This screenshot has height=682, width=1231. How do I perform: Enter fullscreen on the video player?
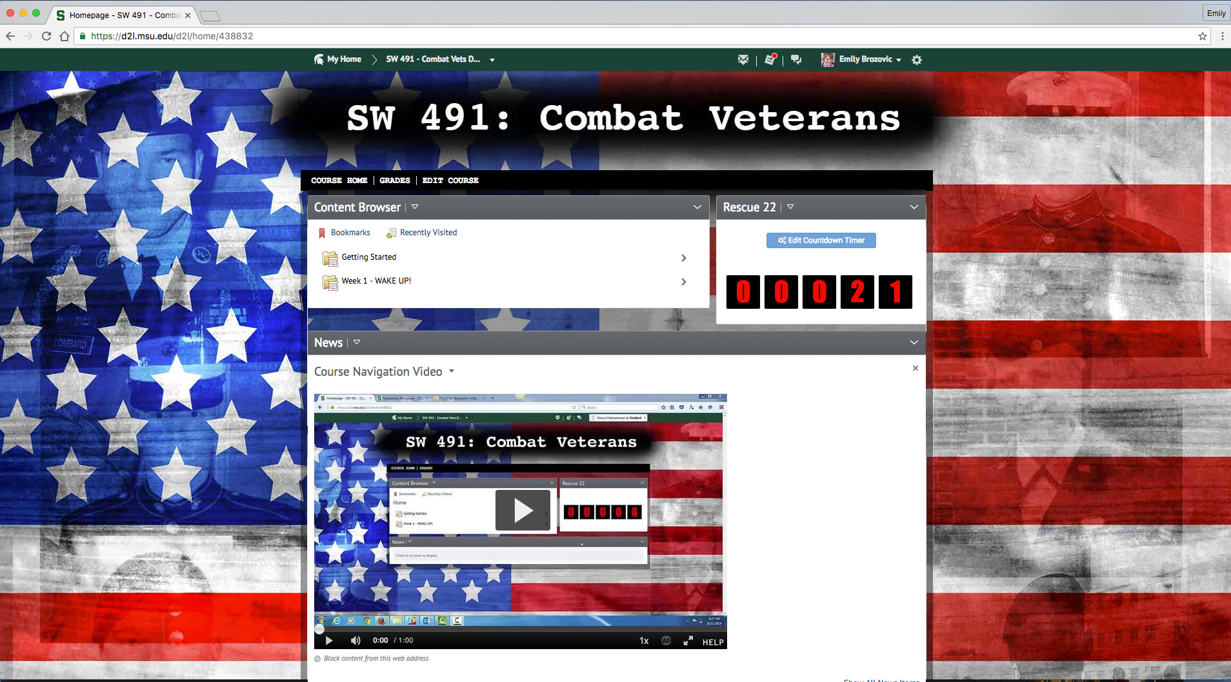pos(688,641)
